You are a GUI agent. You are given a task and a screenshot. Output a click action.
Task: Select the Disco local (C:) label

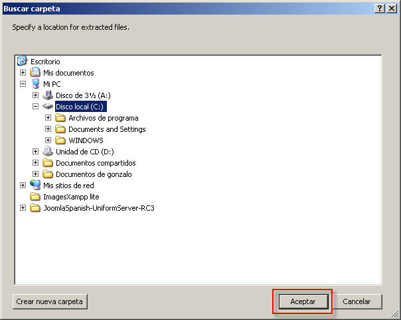(80, 107)
